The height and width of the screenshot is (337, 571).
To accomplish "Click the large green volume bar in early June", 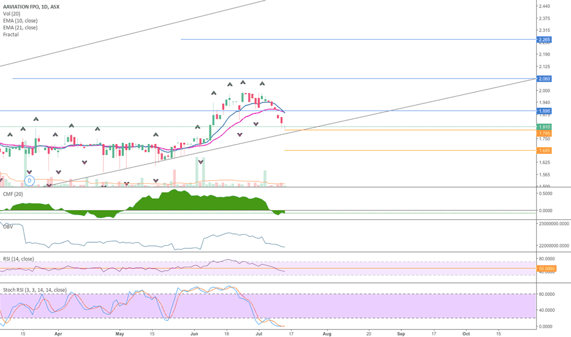I will pos(197,172).
